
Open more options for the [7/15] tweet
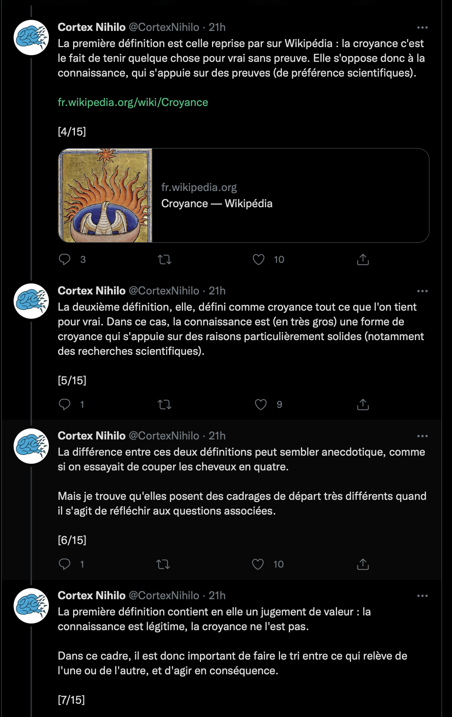422,596
